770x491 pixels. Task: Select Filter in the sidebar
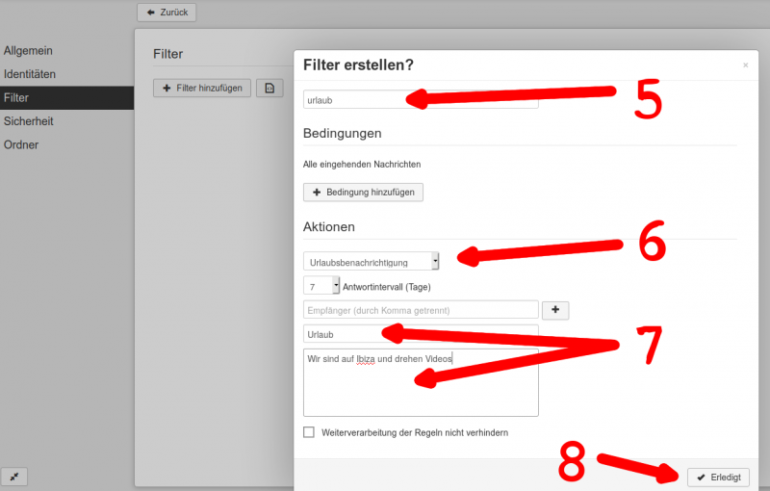coord(16,98)
